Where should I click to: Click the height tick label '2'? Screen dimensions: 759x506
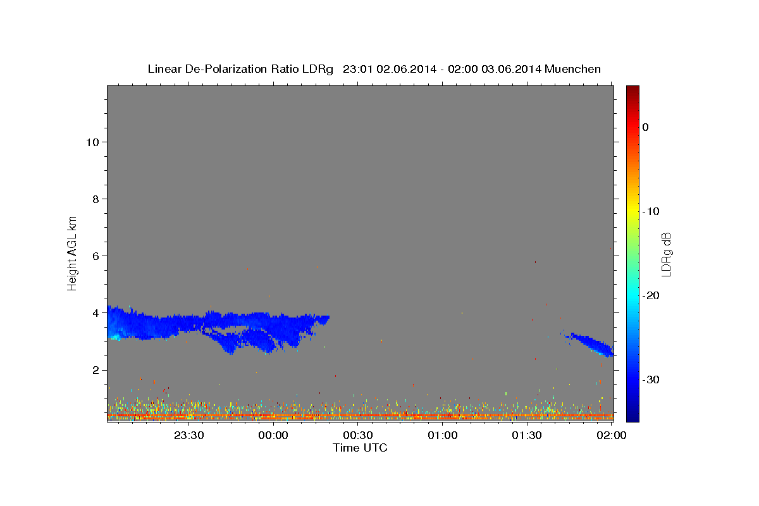point(96,370)
